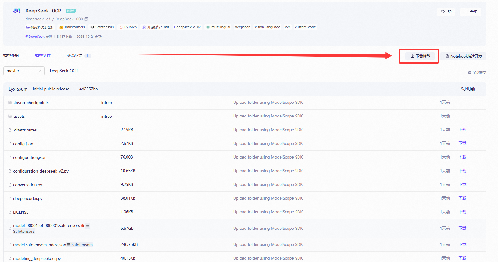The height and width of the screenshot is (262, 498).
Task: Download configuration.json via 下载 link
Action: point(462,157)
